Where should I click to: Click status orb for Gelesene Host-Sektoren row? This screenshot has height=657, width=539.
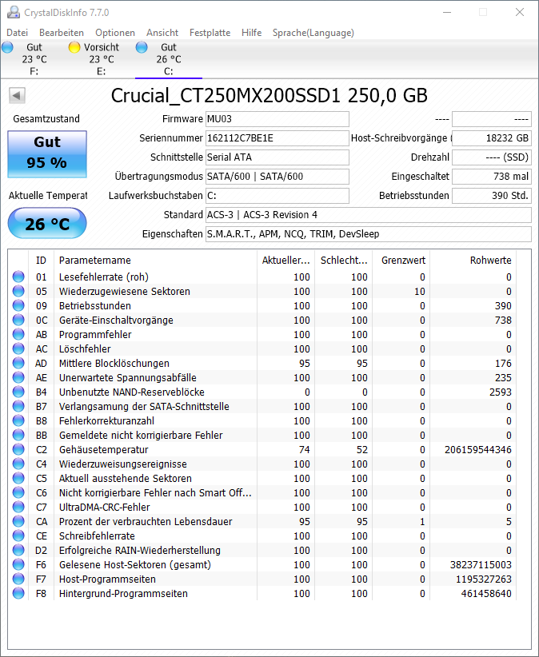(18, 565)
